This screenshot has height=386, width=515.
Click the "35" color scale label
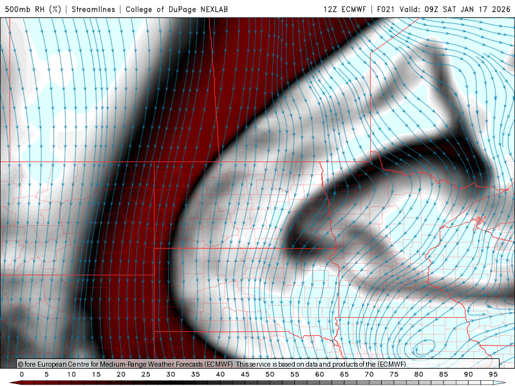pyautogui.click(x=196, y=374)
